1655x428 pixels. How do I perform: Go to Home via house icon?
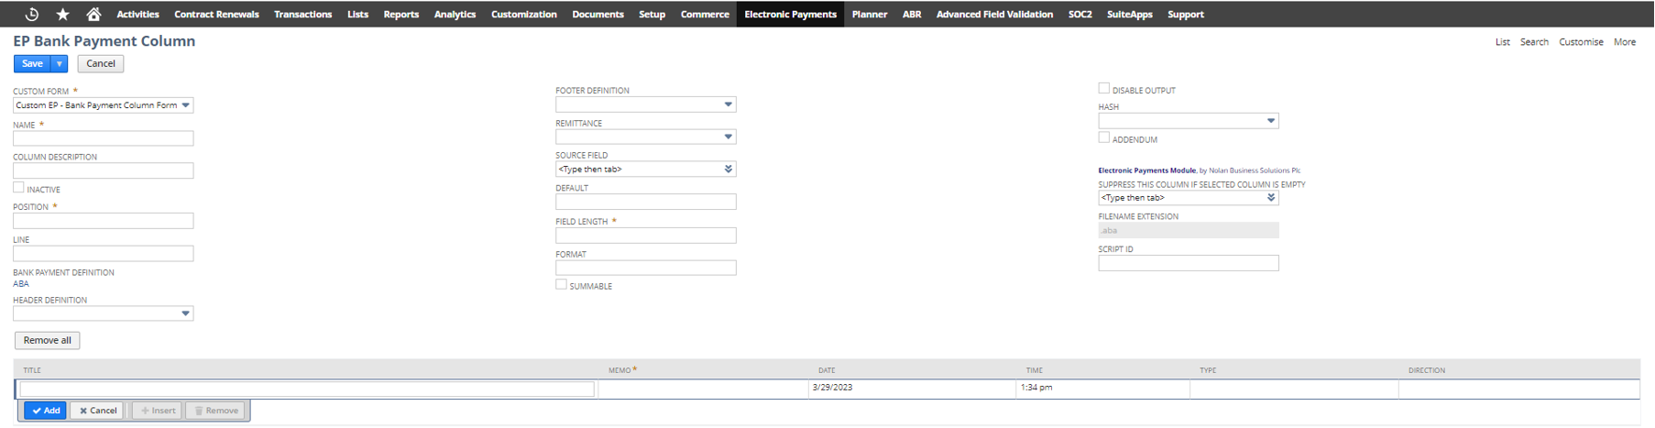click(93, 14)
